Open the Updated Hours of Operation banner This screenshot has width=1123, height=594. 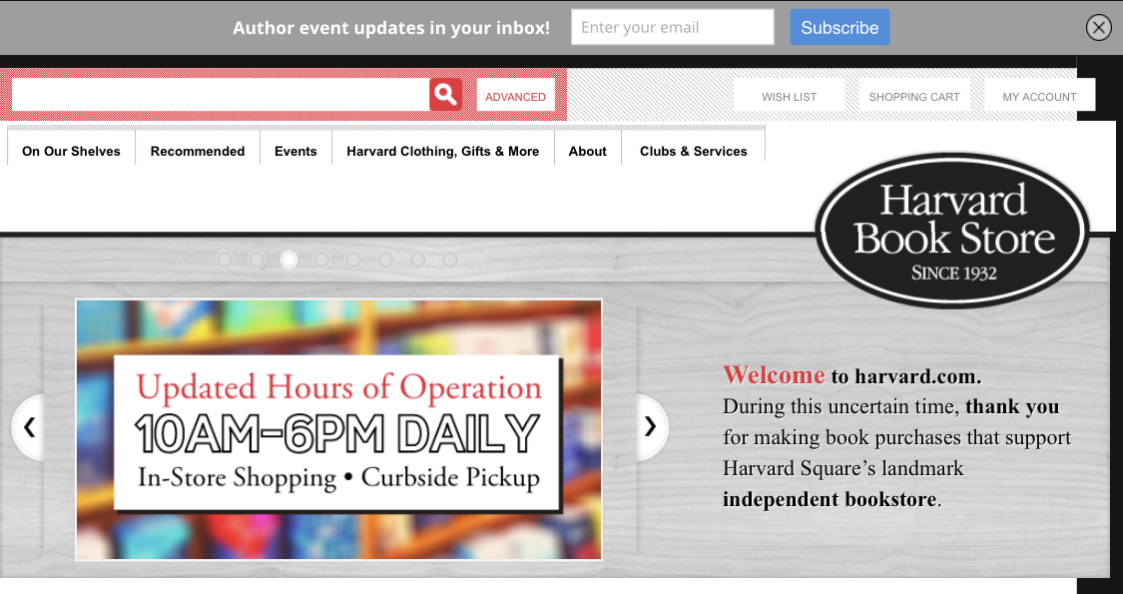coord(338,430)
